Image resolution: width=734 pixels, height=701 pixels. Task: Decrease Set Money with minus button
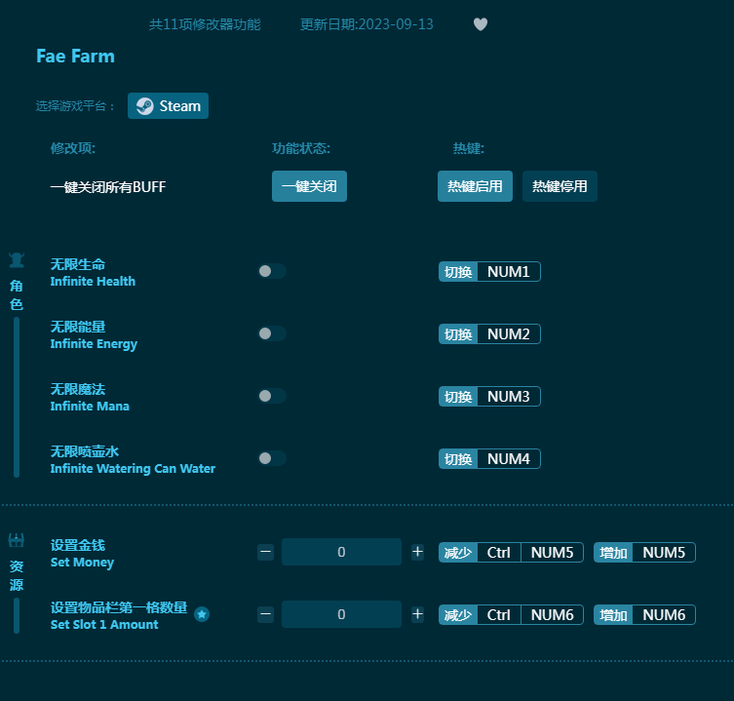coord(265,552)
